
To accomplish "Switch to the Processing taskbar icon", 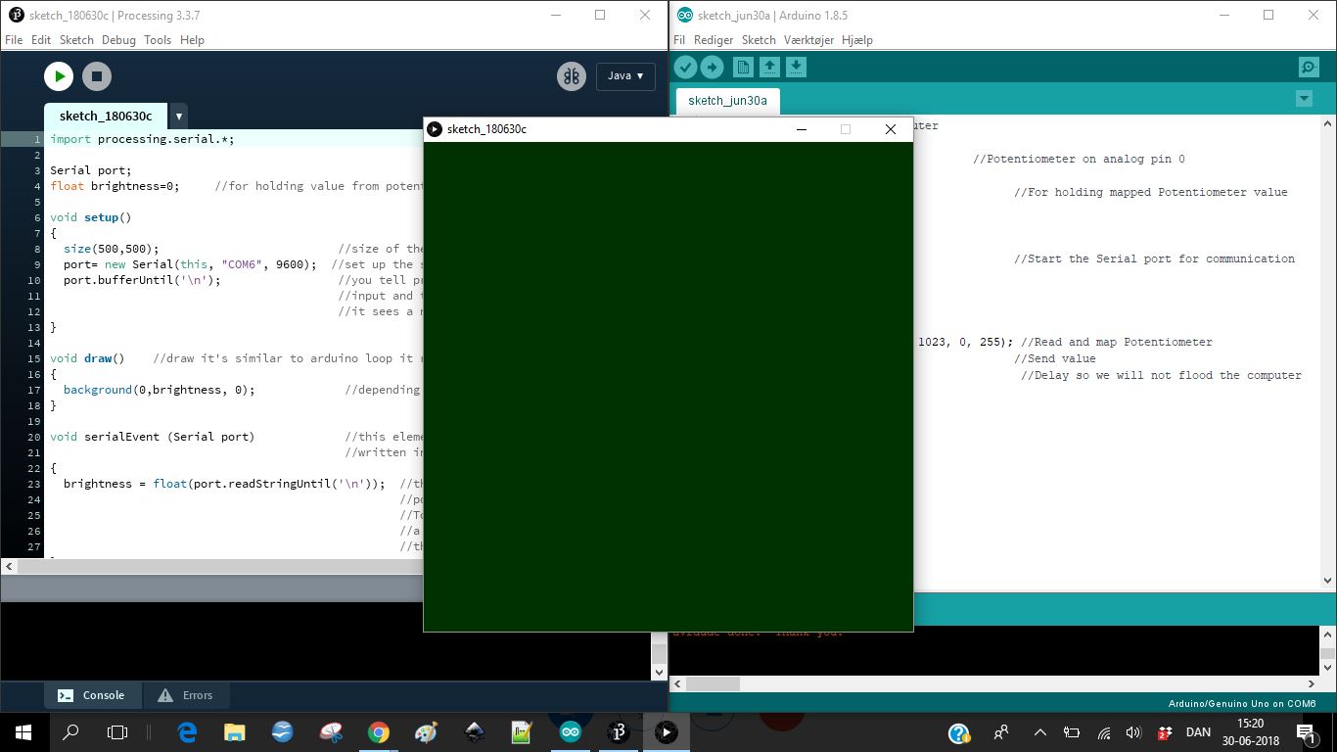I will (619, 731).
